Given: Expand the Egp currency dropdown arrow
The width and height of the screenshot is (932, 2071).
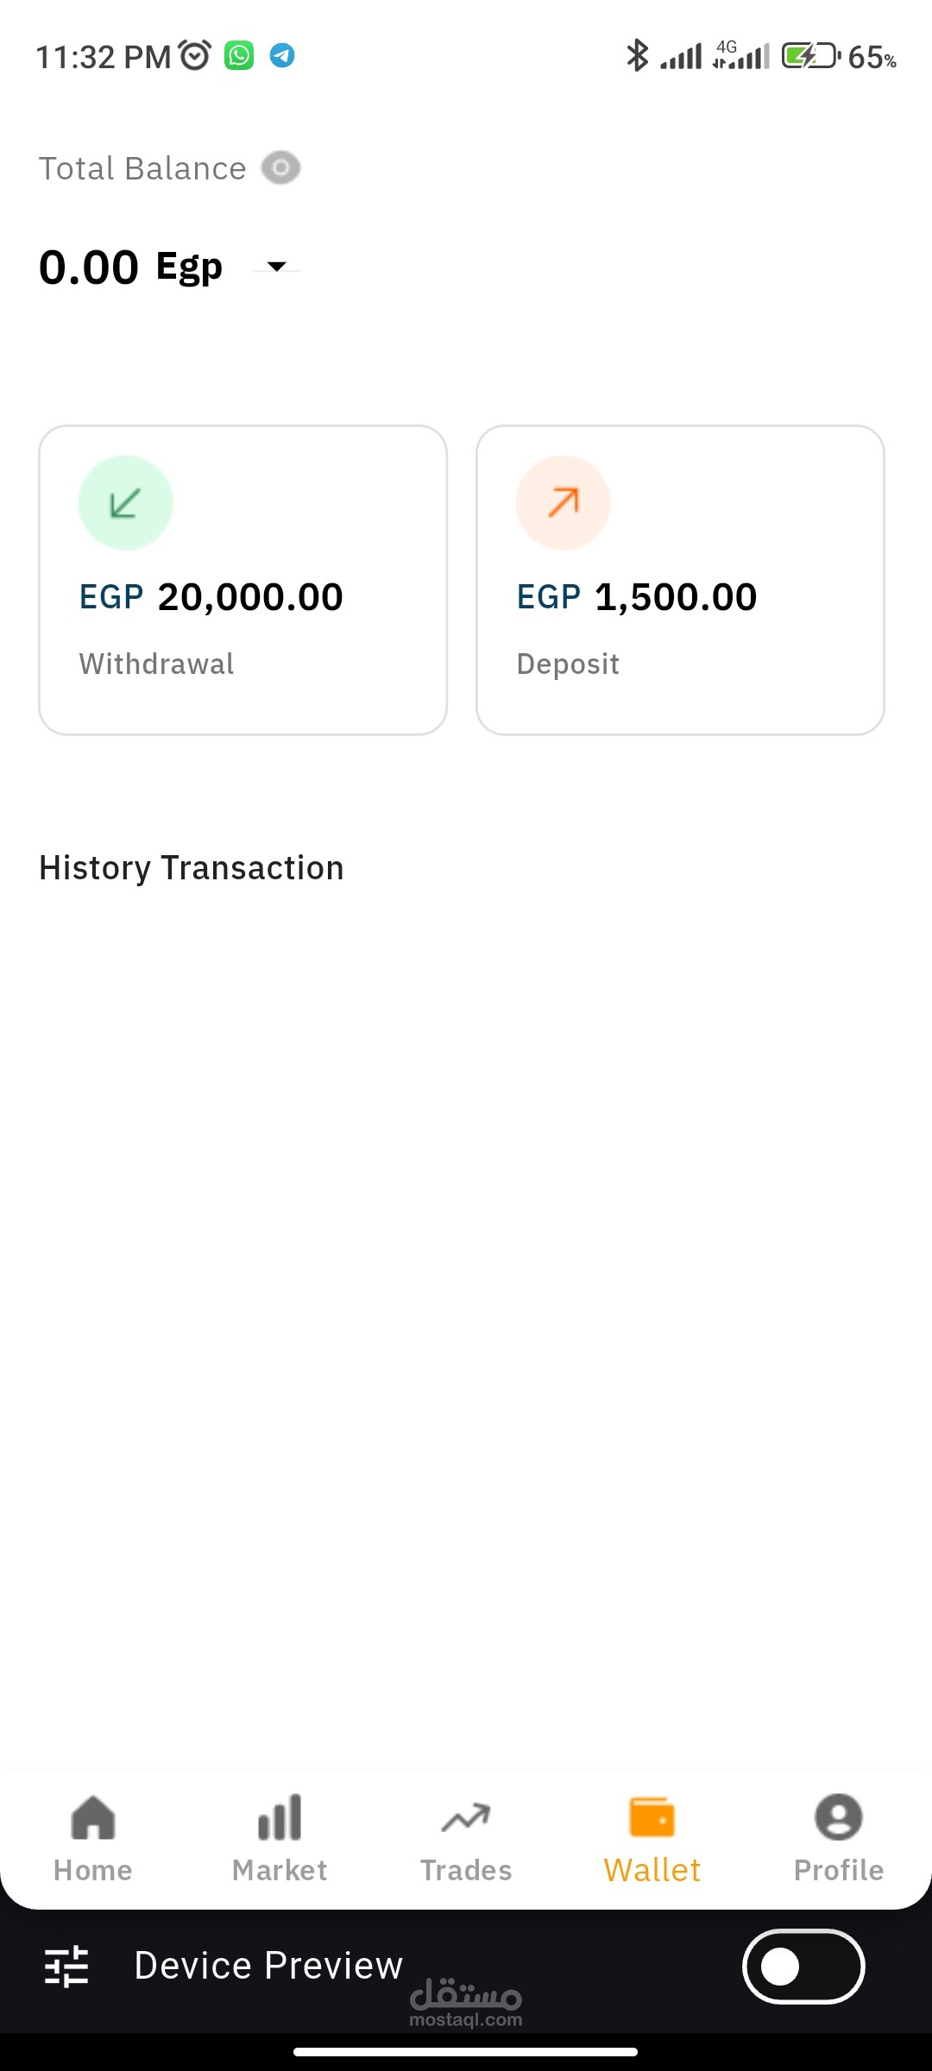Looking at the screenshot, I should pyautogui.click(x=277, y=267).
